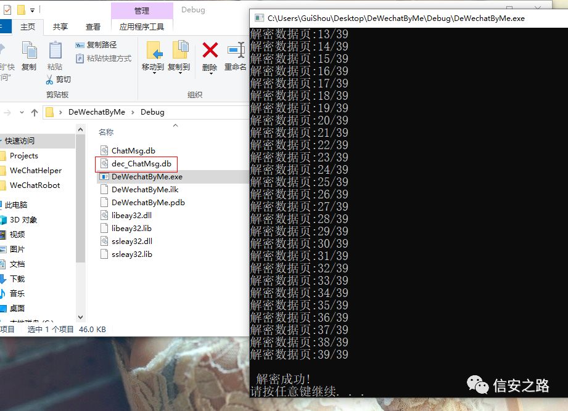Click the ssleay32.lib file icon
This screenshot has width=568, height=411.
(x=104, y=254)
